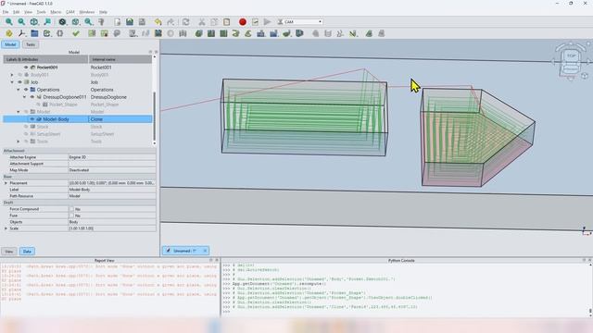Screen dimensions: 593x333
Task: Toggle visibility eye of Pocket_Shape
Action: click(x=39, y=105)
